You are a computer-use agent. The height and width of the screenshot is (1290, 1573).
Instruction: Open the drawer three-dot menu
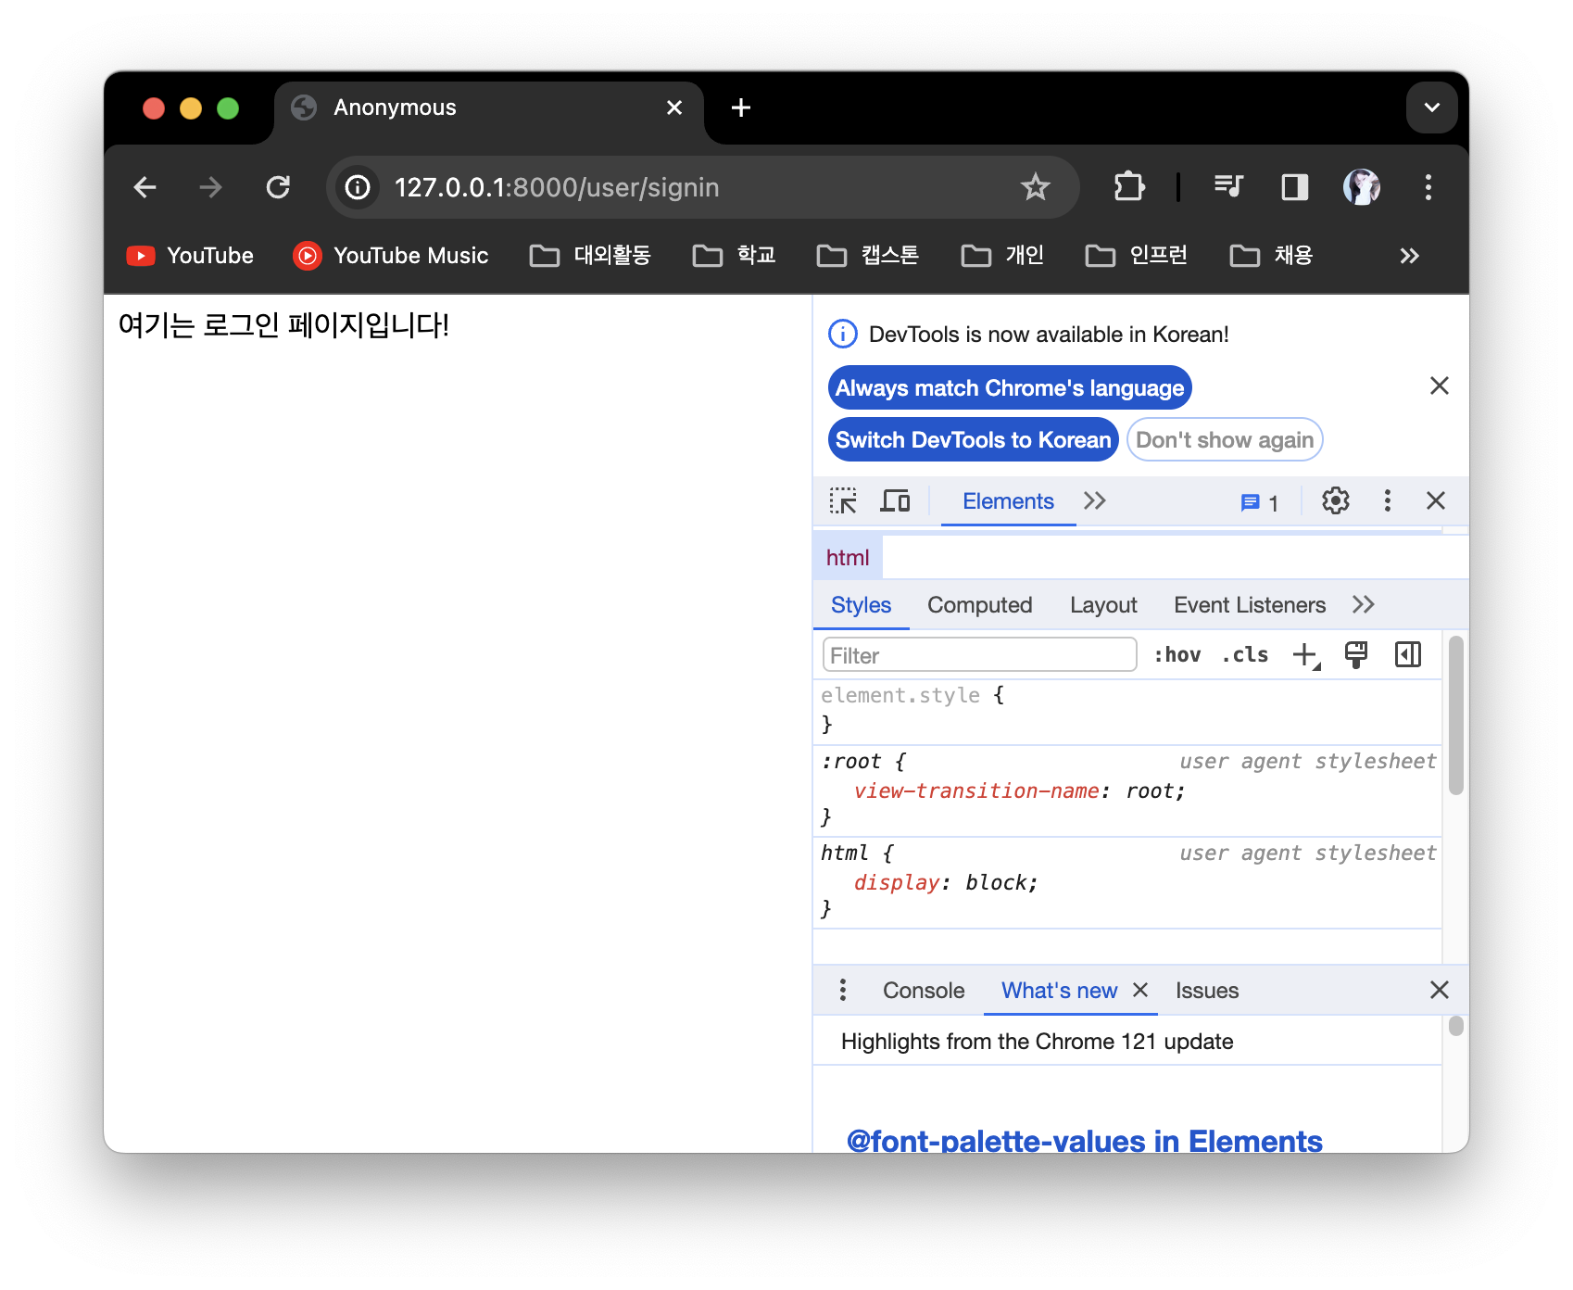(x=842, y=991)
